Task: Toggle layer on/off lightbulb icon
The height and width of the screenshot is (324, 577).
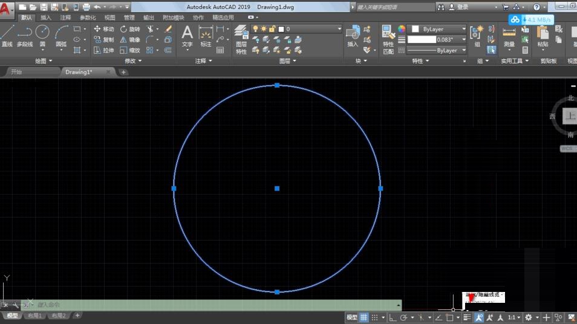Action: [x=255, y=28]
